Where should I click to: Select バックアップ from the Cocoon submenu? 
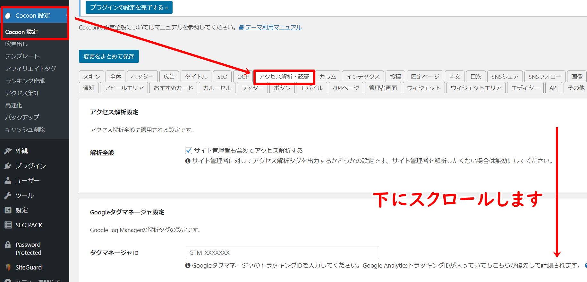[x=22, y=117]
